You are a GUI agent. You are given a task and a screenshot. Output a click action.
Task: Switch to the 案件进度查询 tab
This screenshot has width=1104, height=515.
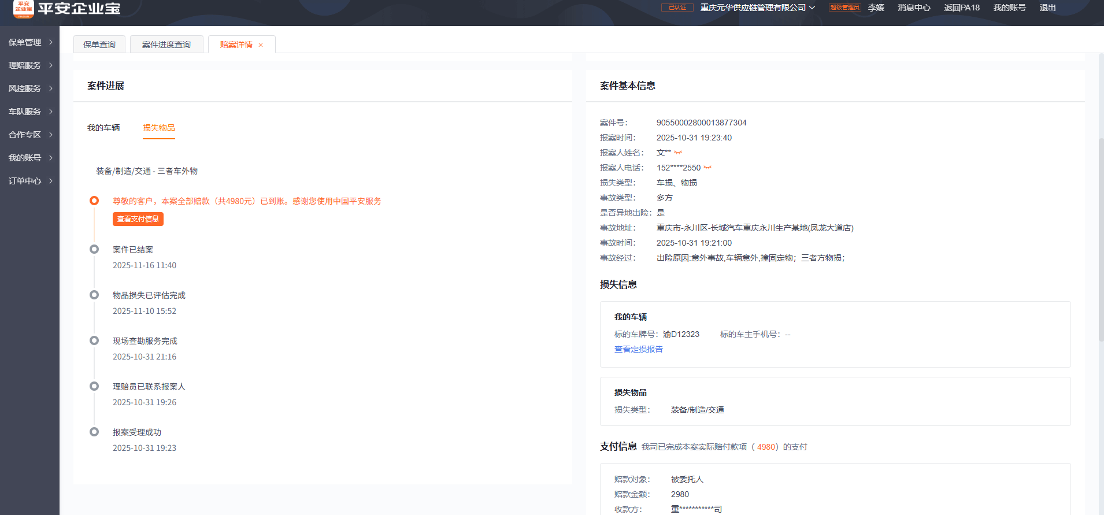click(166, 45)
